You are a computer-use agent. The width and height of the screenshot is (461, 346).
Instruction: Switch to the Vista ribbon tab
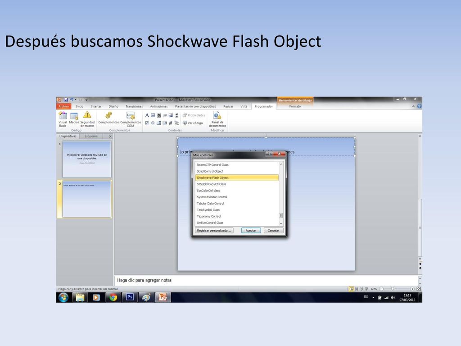point(244,106)
